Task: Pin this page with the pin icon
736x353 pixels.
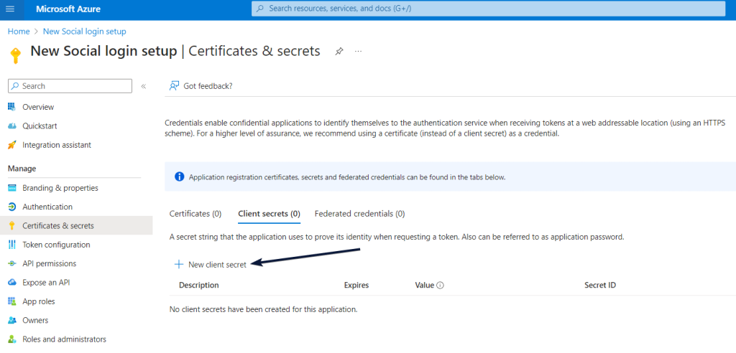Action: (339, 52)
